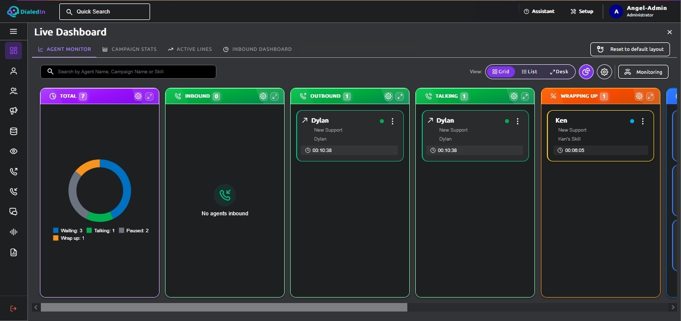Click the 'Ken's Skill' text
The width and height of the screenshot is (681, 321).
[569, 139]
